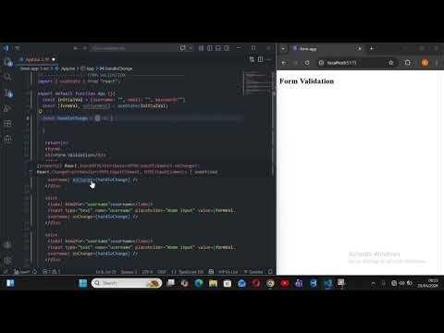
Task: Open a new browser tab with plus button
Action: (x=372, y=48)
